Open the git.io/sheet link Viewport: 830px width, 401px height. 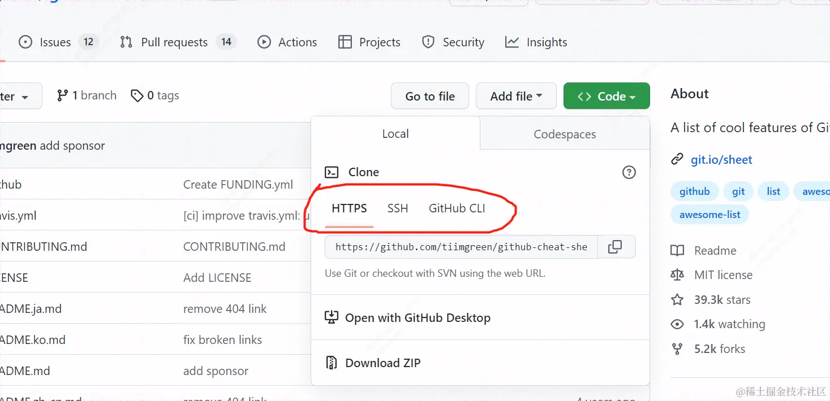721,160
